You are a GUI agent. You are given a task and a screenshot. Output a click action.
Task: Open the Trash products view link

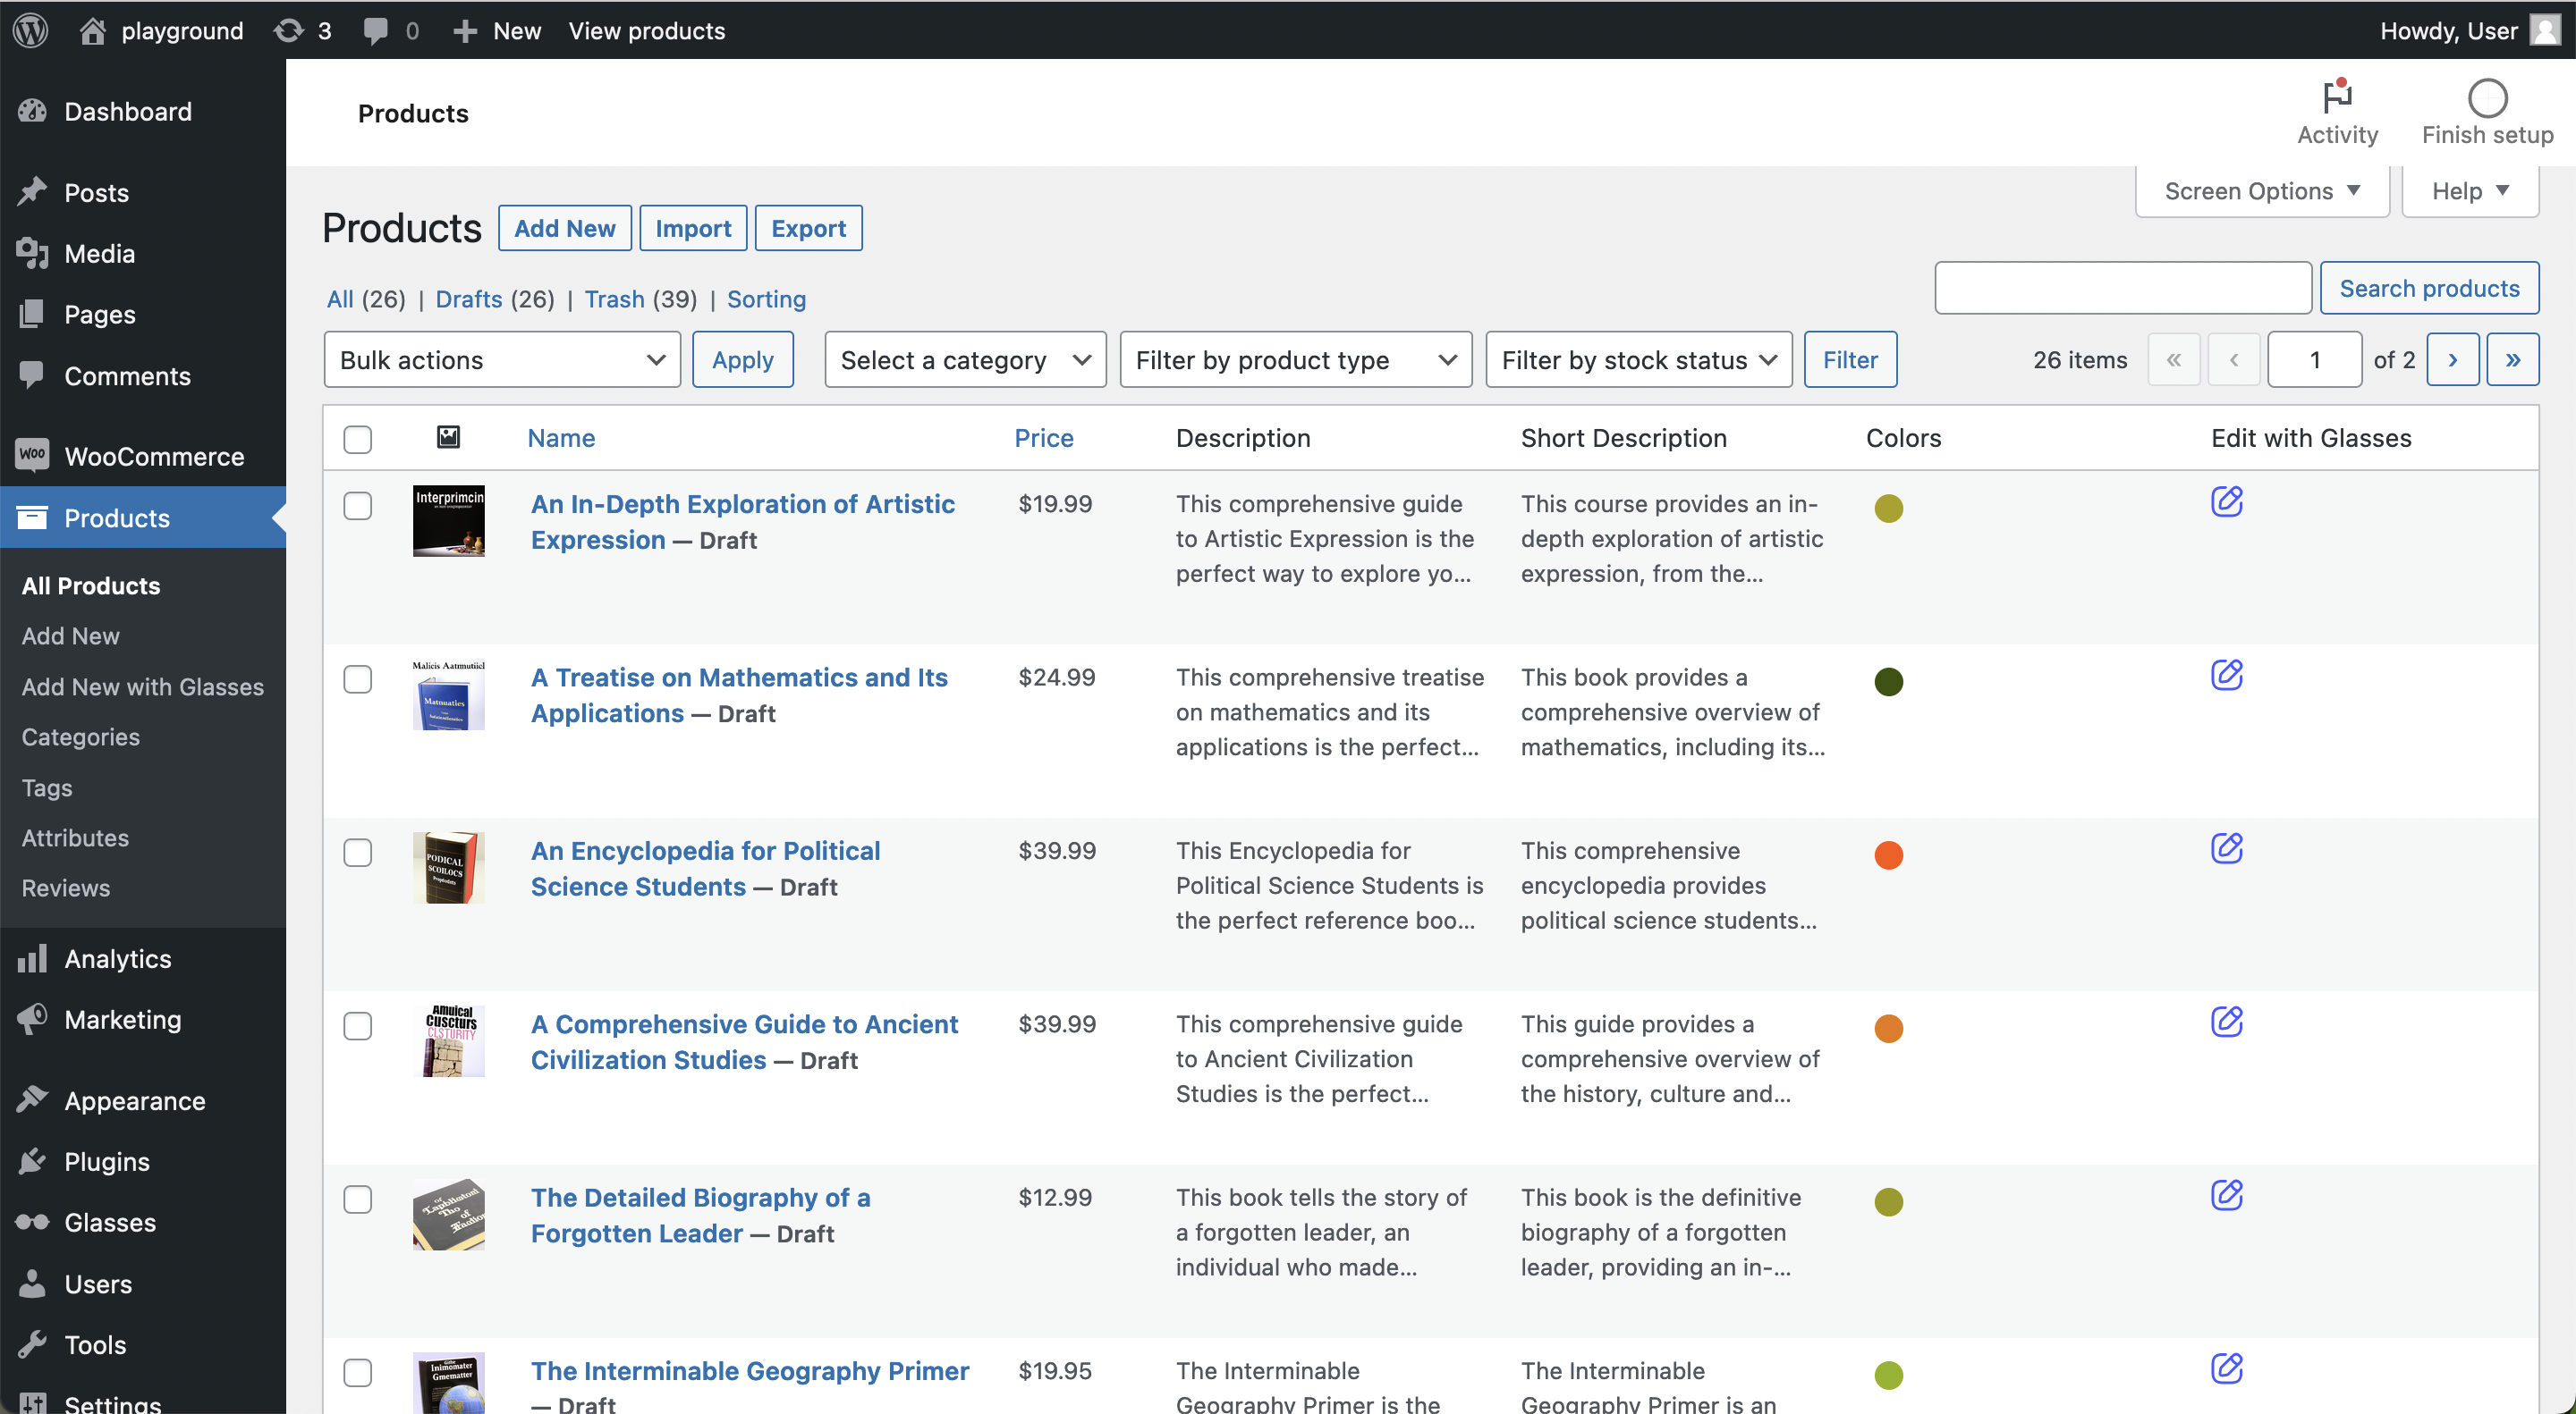pyautogui.click(x=614, y=299)
